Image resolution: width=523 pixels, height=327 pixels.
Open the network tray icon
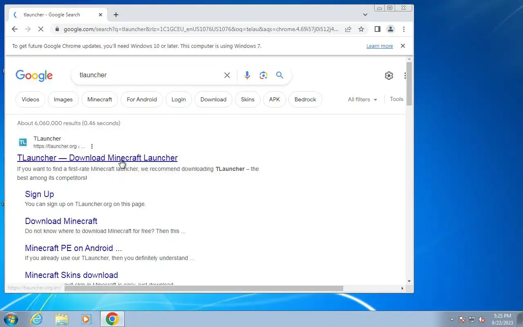[x=472, y=319]
